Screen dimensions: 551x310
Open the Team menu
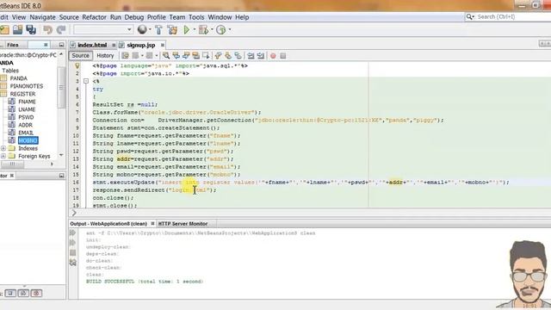pyautogui.click(x=177, y=17)
